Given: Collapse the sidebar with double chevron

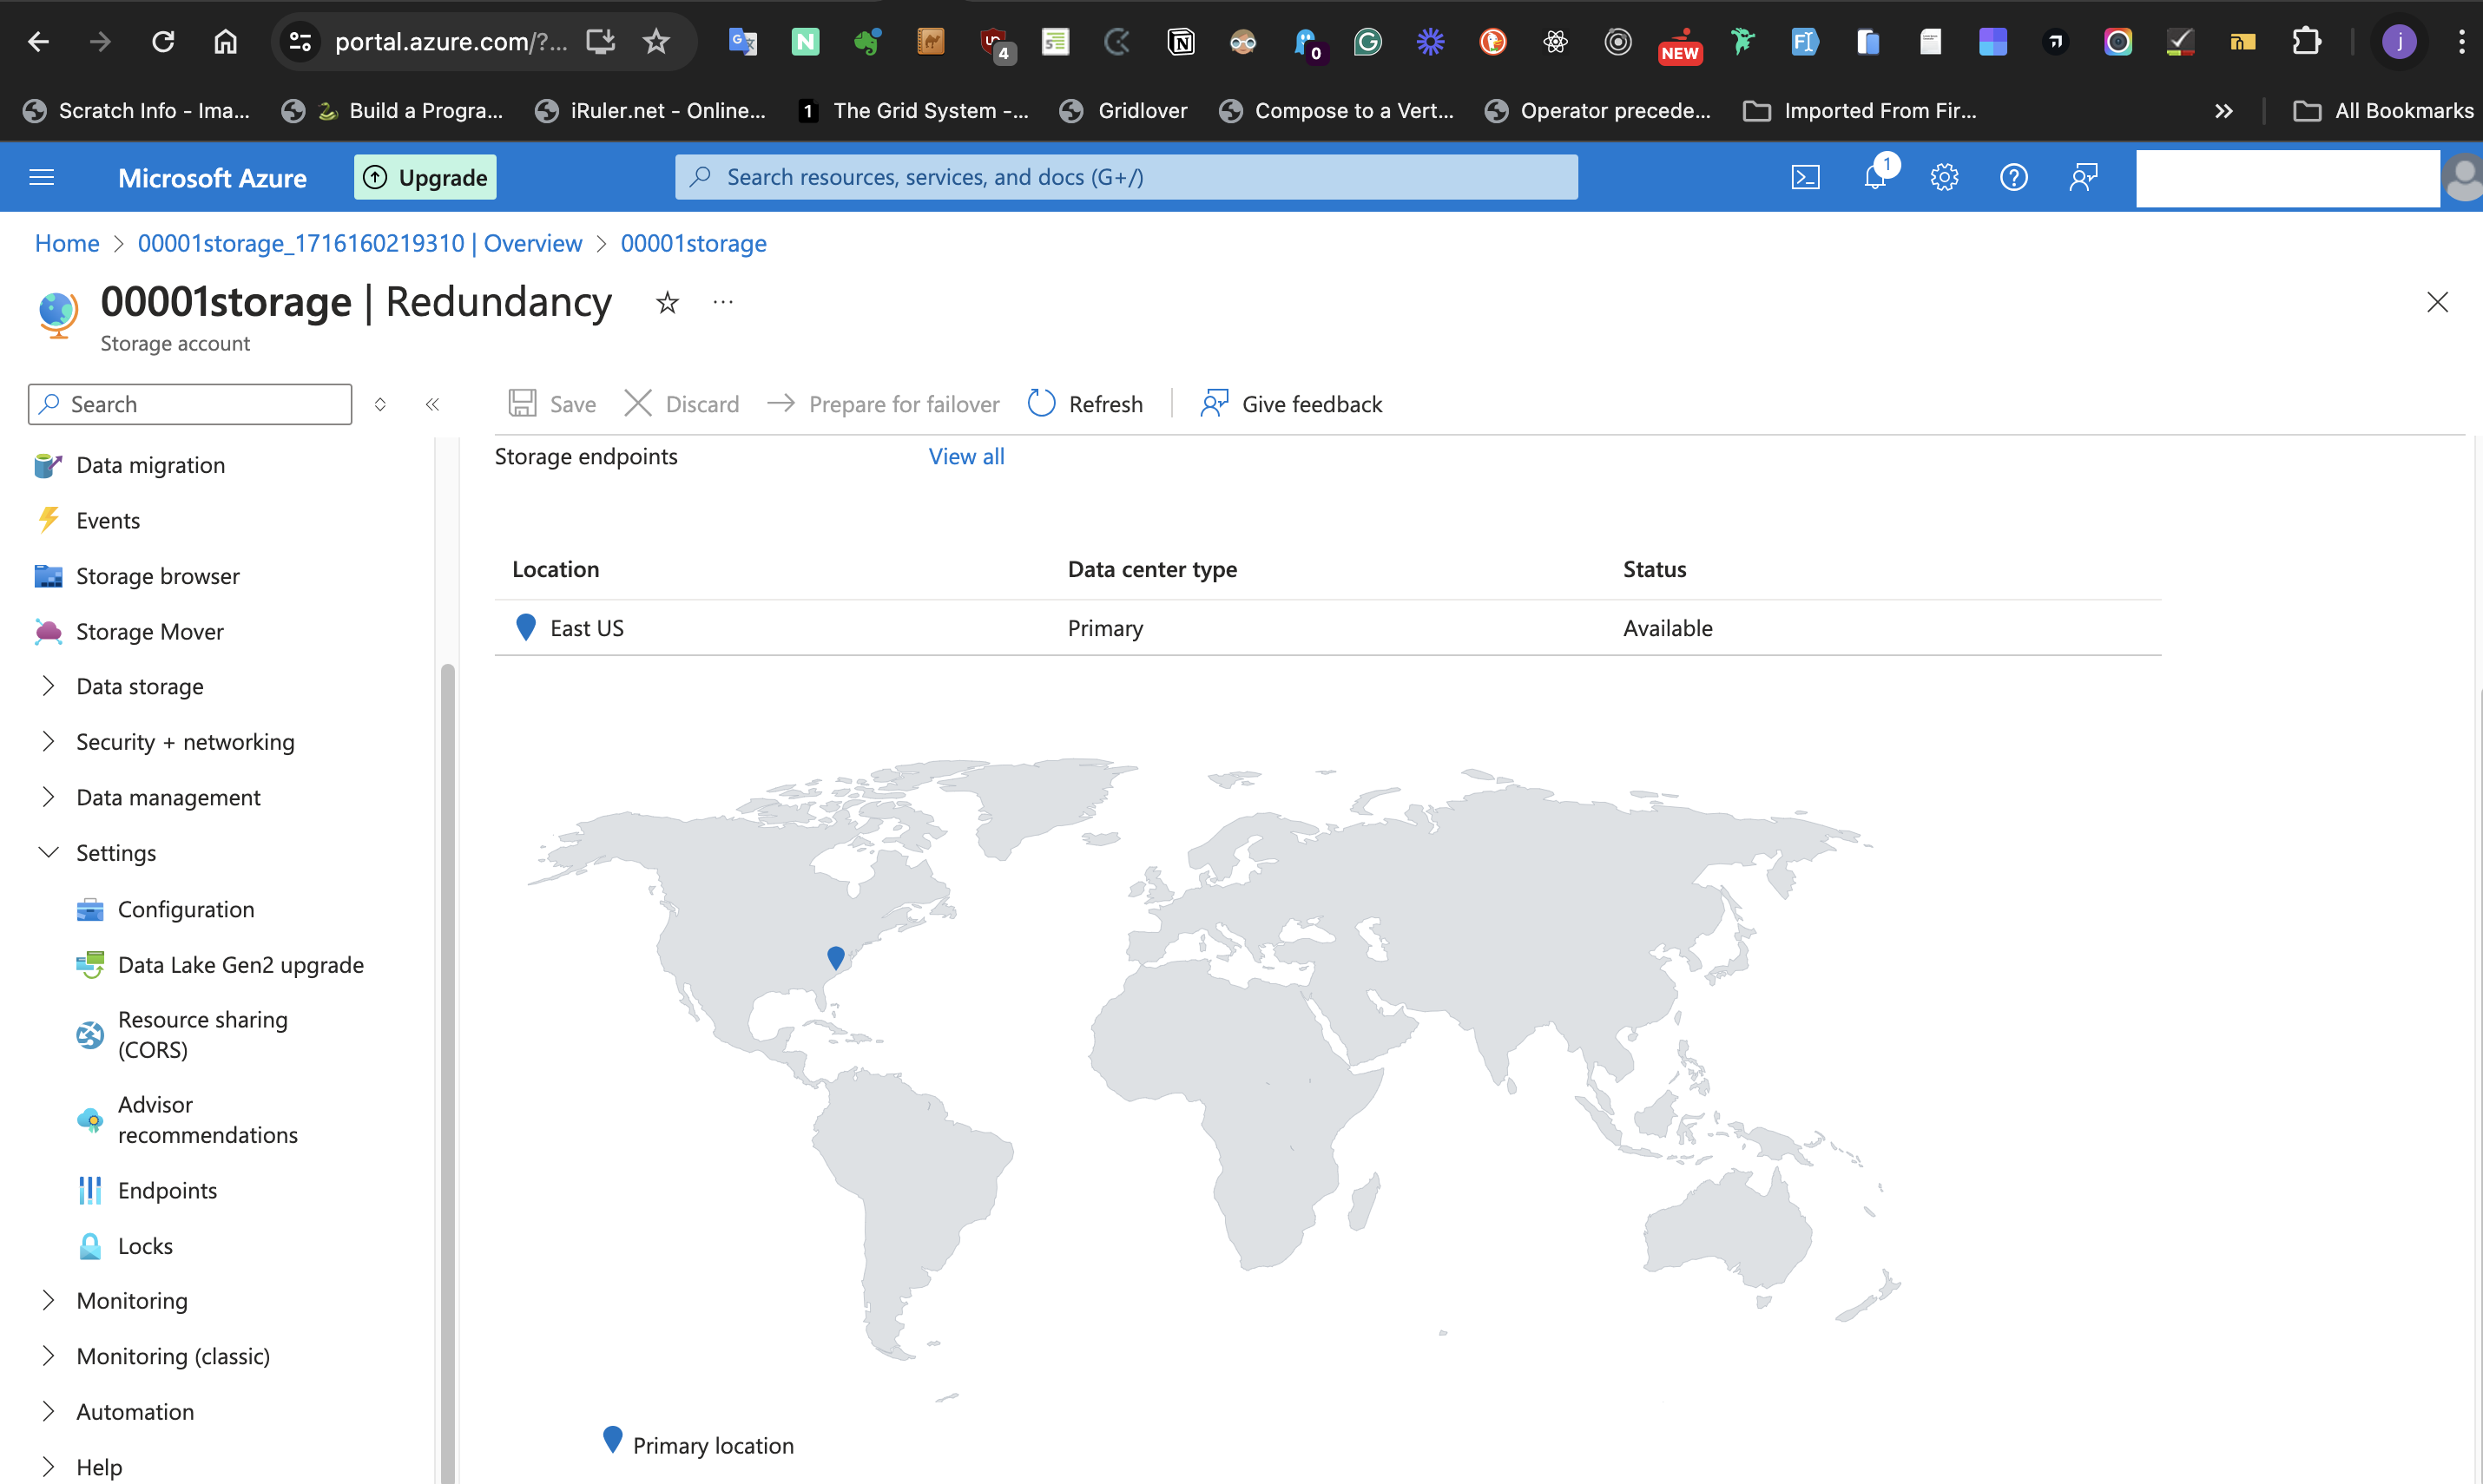Looking at the screenshot, I should click(x=432, y=404).
